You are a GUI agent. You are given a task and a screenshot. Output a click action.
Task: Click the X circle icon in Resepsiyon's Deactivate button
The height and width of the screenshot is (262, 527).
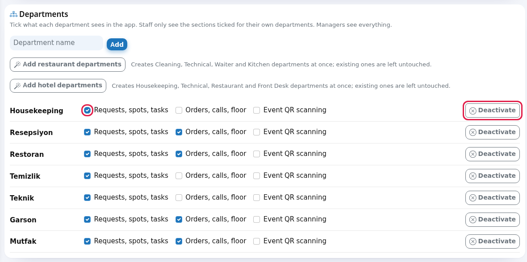click(x=473, y=132)
